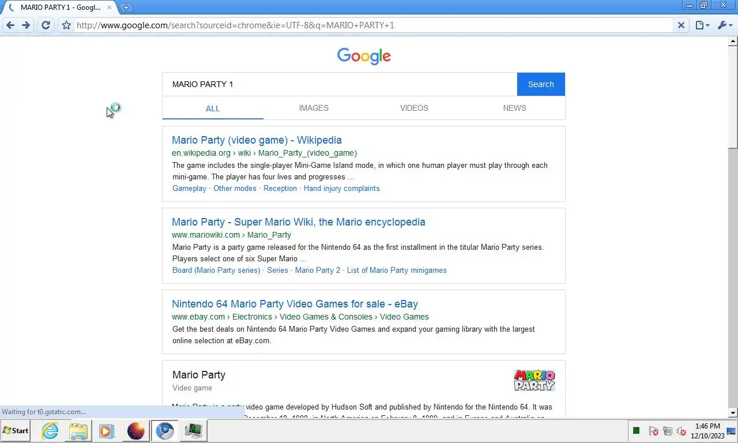The image size is (738, 443).
Task: Switch to the NEWS results tab
Action: click(514, 108)
